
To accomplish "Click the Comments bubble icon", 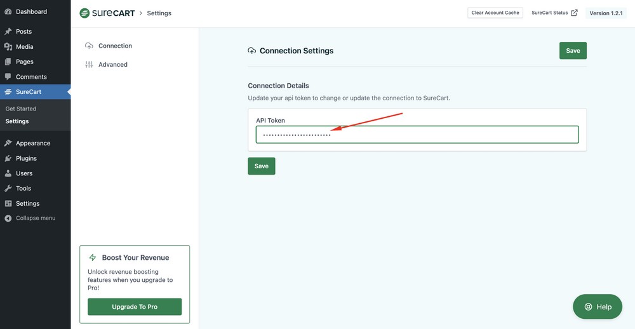I will pyautogui.click(x=8, y=77).
